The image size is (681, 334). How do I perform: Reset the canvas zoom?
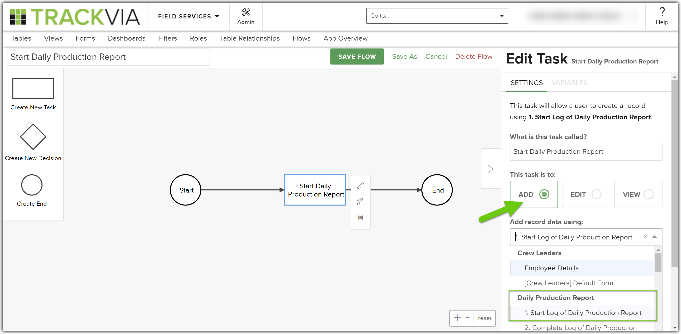click(484, 318)
